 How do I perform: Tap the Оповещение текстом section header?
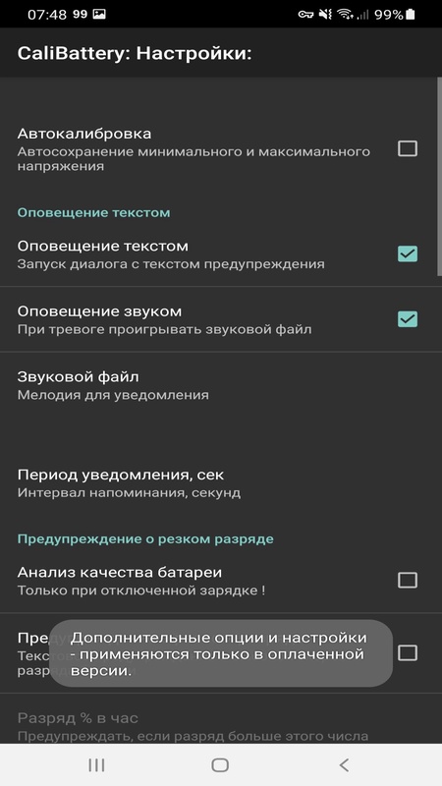93,212
